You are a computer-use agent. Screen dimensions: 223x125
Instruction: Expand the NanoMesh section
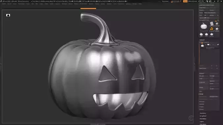point(203,119)
